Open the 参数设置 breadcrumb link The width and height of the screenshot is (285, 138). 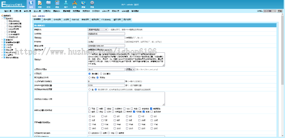tap(41, 16)
